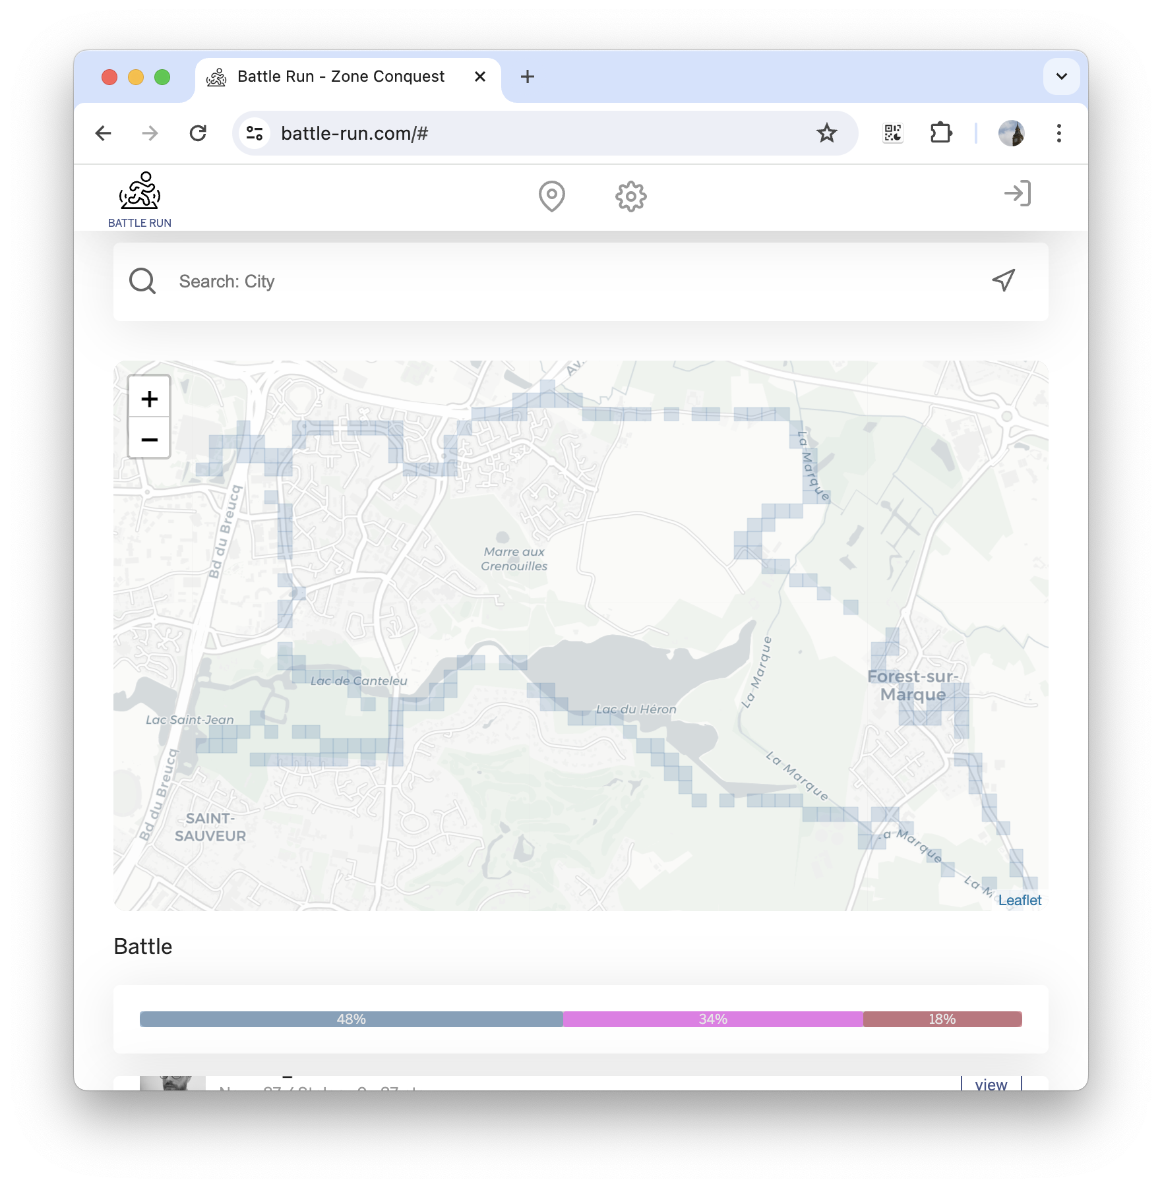1162x1188 pixels.
Task: Click the search magnifier icon
Action: click(x=142, y=282)
